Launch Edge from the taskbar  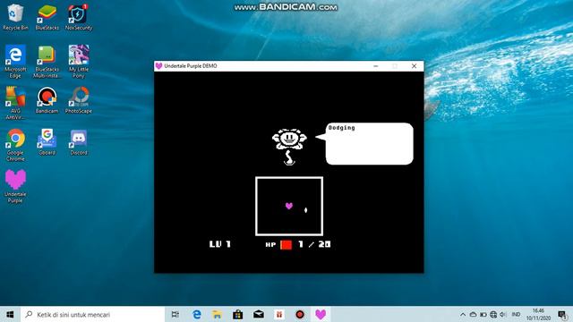197,314
